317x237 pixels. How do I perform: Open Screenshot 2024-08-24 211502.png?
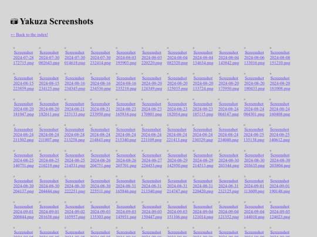[23, 135]
